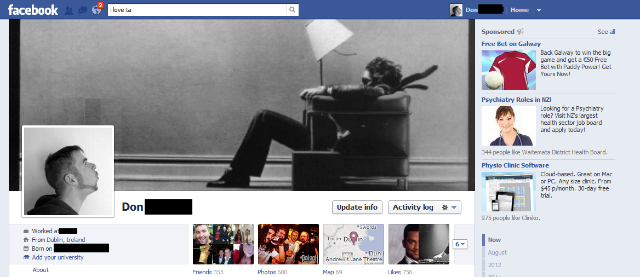The height and width of the screenshot is (277, 640).
Task: Go to Home in top bar
Action: pyautogui.click(x=519, y=10)
